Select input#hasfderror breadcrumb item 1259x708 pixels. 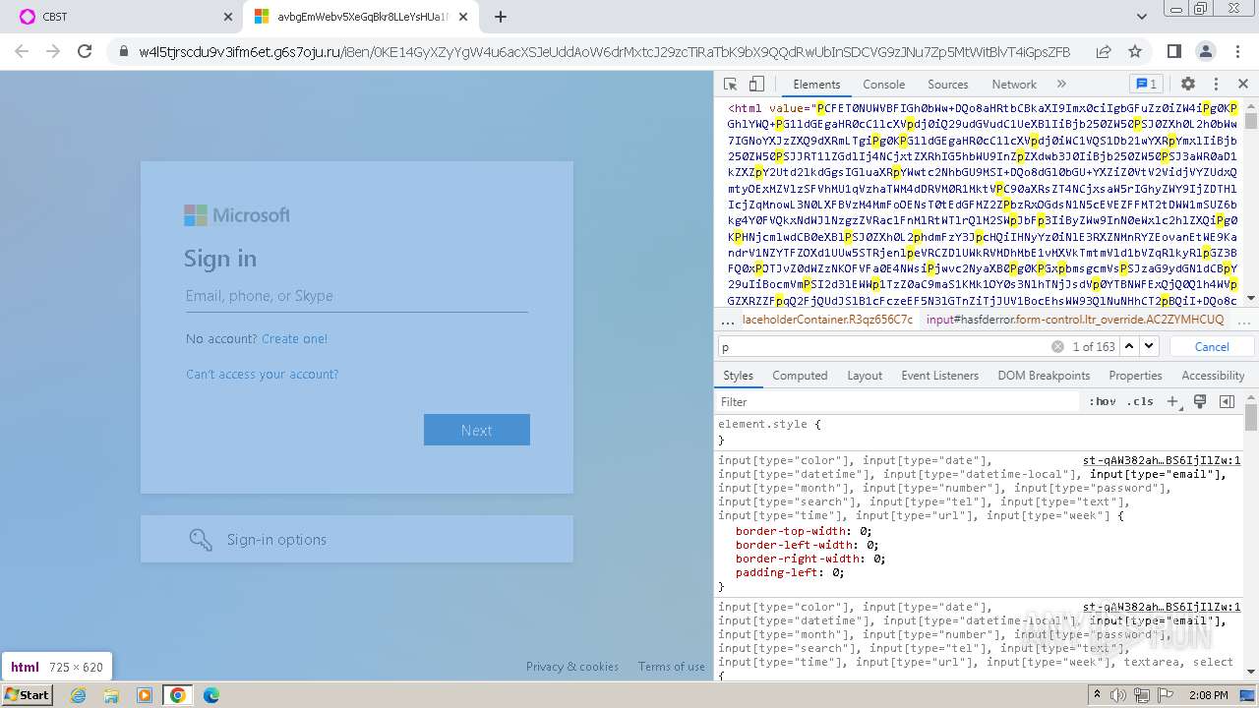pos(1075,320)
